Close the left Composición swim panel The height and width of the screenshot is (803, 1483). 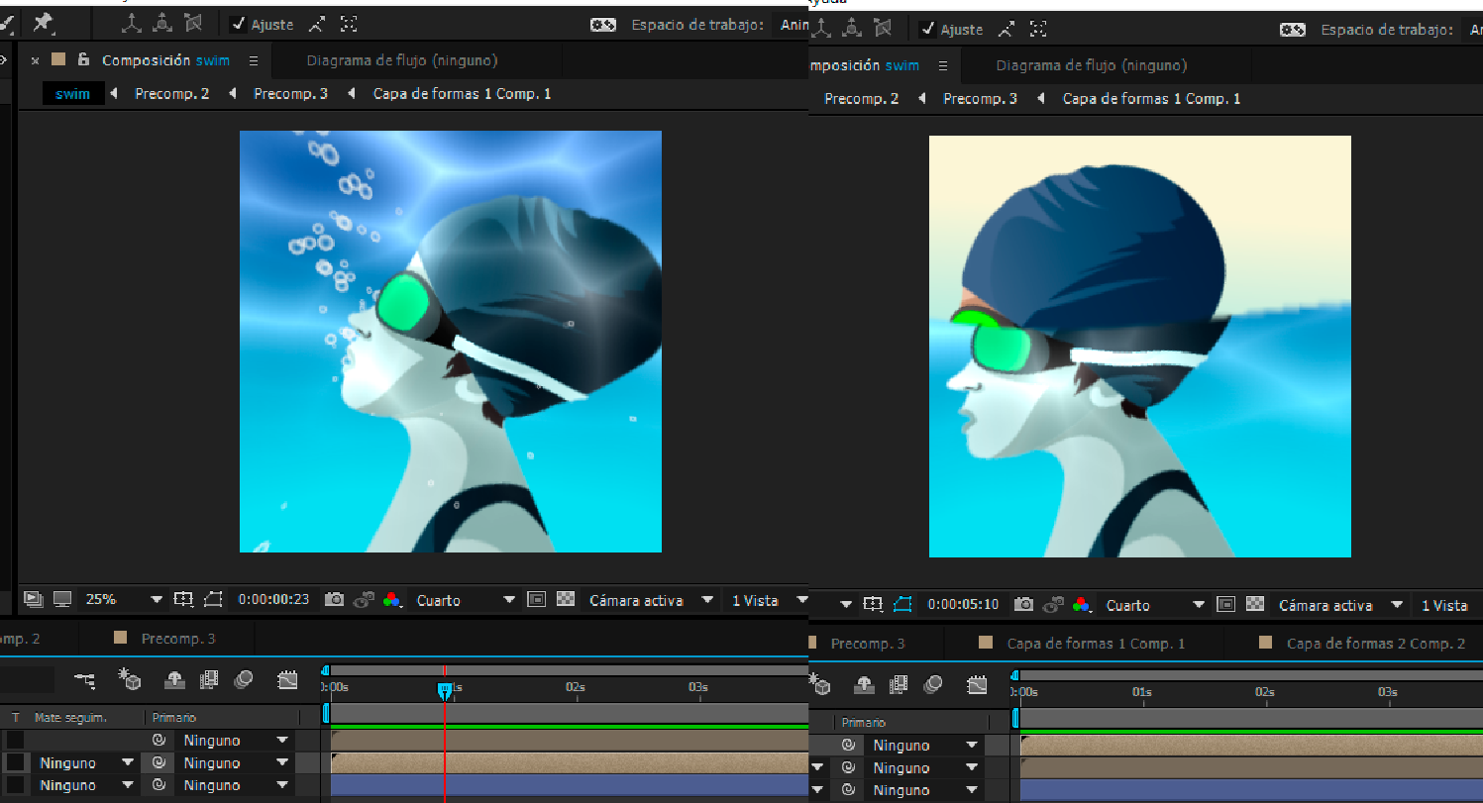[35, 60]
